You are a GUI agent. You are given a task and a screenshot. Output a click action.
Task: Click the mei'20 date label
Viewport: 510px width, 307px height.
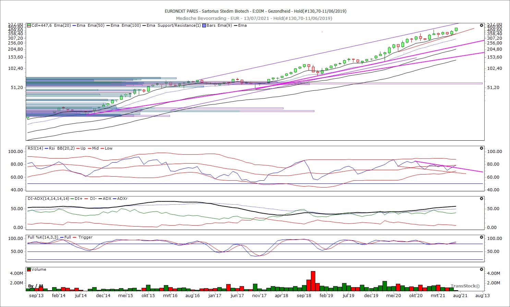click(393, 295)
